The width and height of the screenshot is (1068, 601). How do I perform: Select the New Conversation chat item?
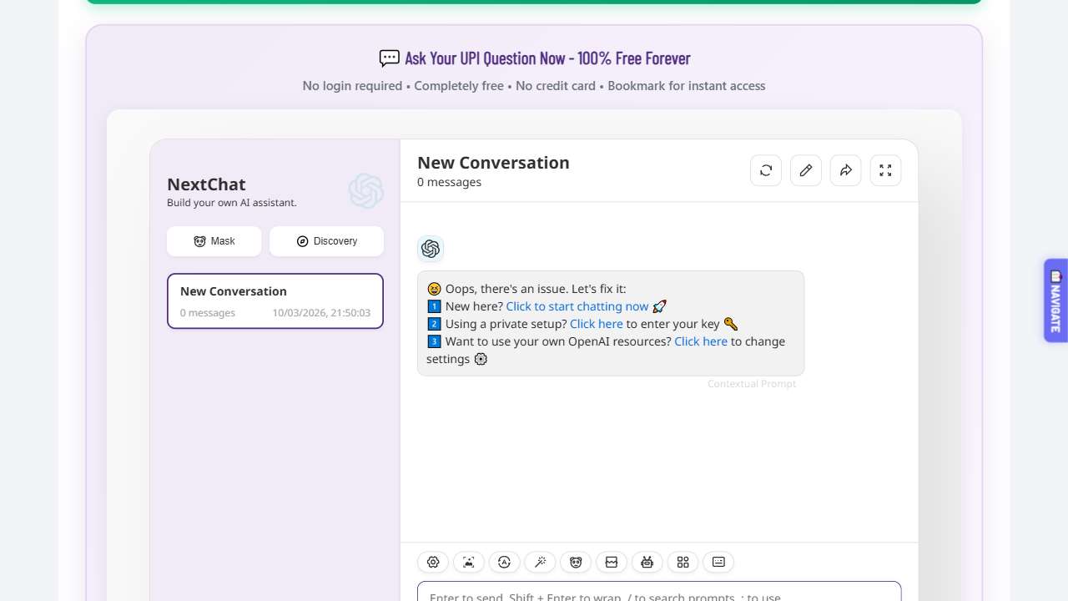(x=275, y=301)
